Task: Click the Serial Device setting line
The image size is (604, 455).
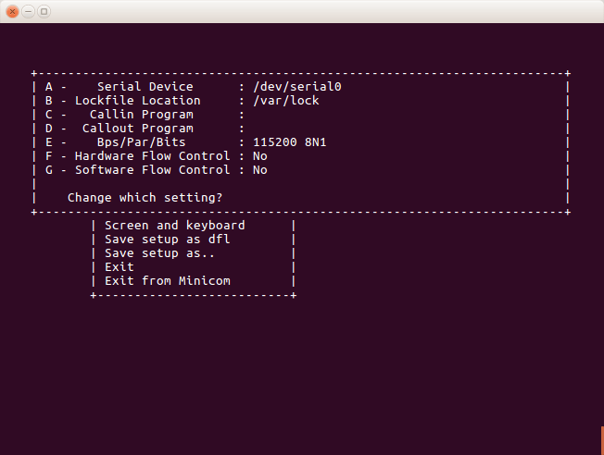Action: click(x=193, y=87)
